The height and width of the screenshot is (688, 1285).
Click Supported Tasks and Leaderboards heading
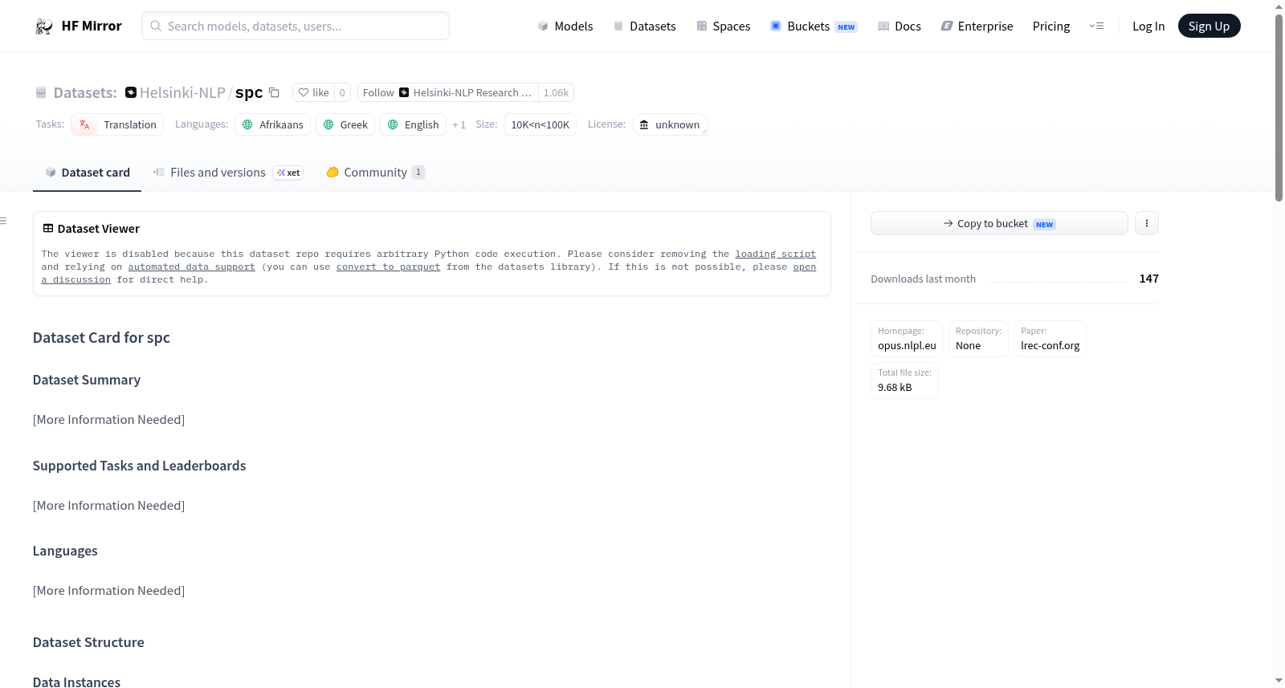[x=139, y=466]
